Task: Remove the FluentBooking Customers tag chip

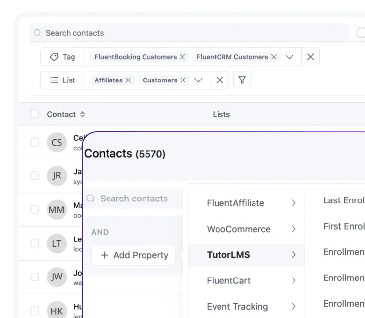Action: click(182, 57)
